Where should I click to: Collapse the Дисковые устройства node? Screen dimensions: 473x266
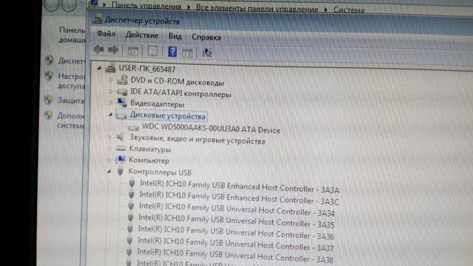pyautogui.click(x=111, y=115)
